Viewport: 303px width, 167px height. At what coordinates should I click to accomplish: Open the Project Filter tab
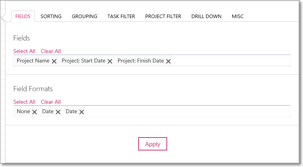point(163,17)
